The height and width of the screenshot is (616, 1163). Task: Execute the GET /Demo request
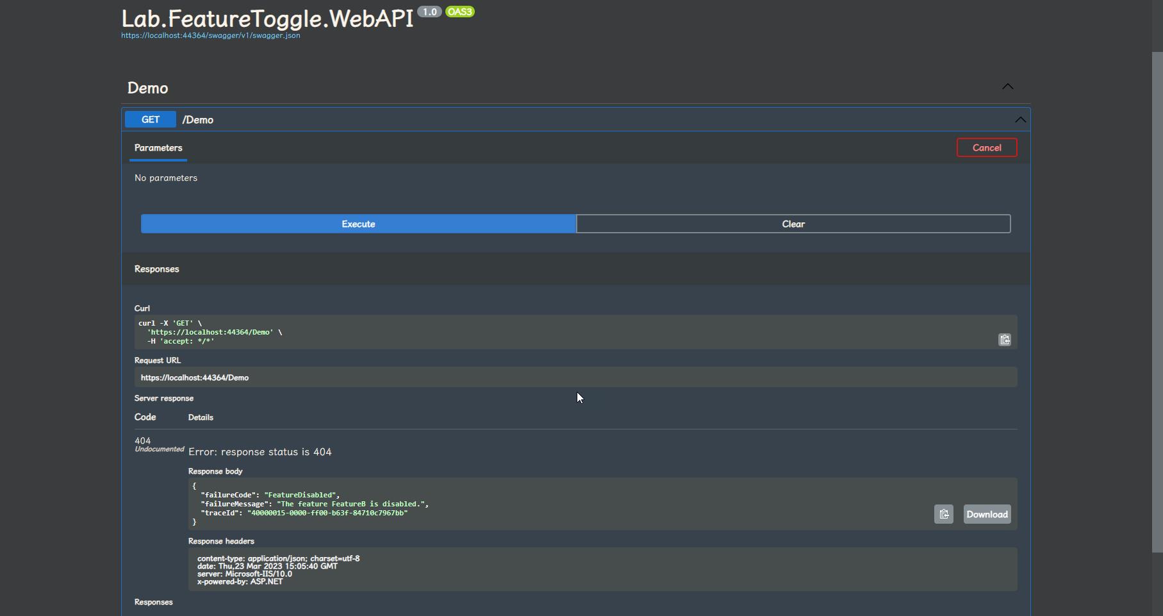point(358,224)
